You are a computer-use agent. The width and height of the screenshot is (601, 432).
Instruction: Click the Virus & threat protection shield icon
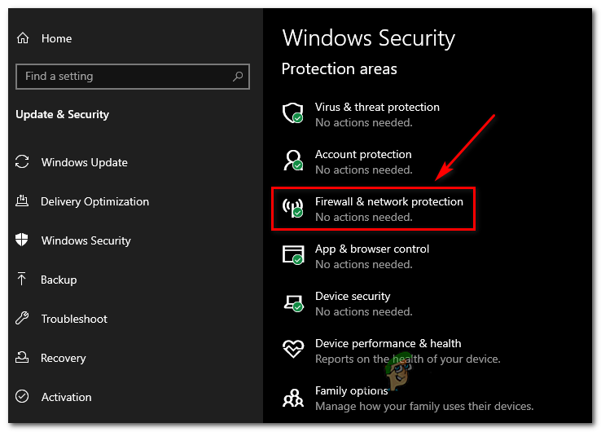pos(292,113)
